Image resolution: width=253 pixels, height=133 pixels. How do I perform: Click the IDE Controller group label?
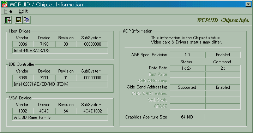tap(22, 64)
